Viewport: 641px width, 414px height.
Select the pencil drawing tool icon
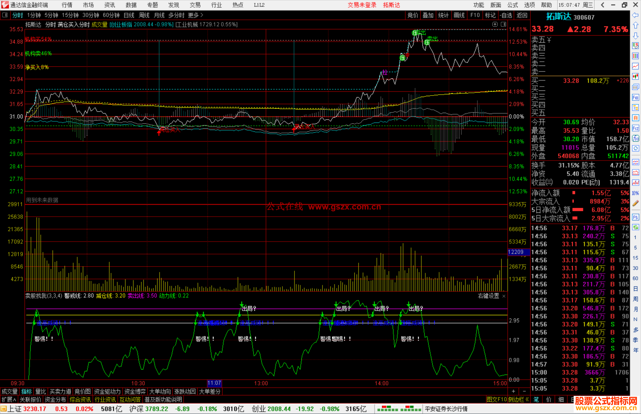[x=635, y=203]
